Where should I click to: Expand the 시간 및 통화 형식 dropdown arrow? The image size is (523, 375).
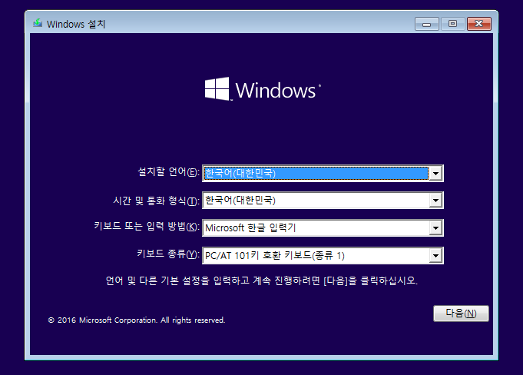click(435, 201)
